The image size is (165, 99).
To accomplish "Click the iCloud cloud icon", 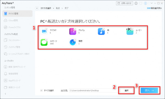I will click(5, 20).
